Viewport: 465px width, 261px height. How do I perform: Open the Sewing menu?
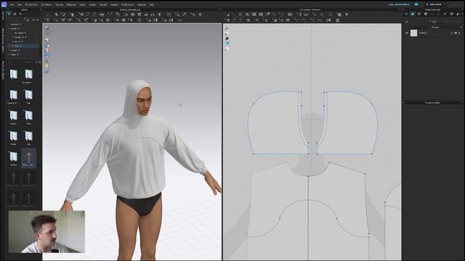point(60,5)
